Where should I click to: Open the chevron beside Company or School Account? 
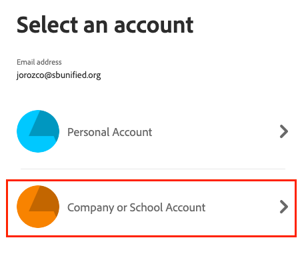(284, 207)
